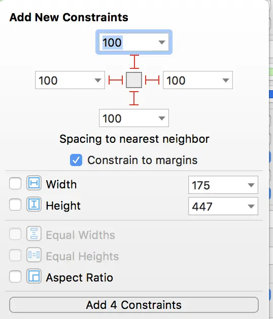Expand the Width value 175 dropdown
273x319 pixels.
click(x=251, y=185)
